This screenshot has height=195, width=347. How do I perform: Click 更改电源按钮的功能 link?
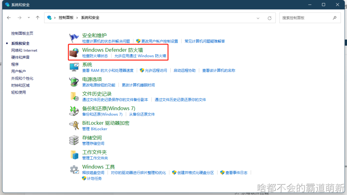coord(99,85)
